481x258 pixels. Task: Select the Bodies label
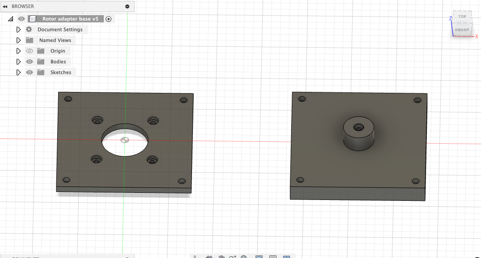point(58,62)
